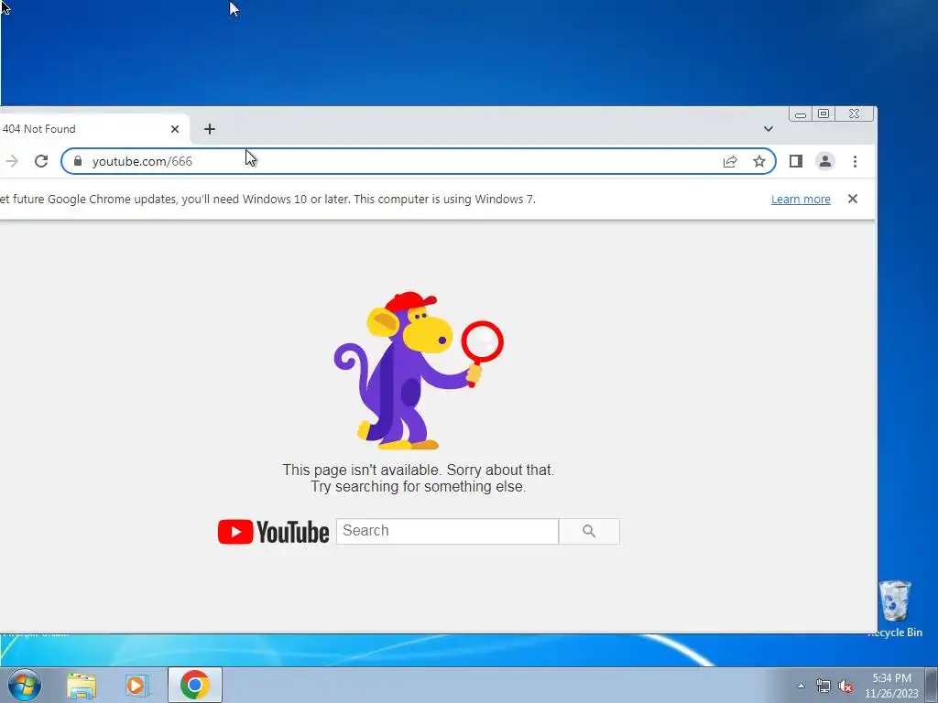This screenshot has width=938, height=703.
Task: Click the Show desktop strip
Action: coord(932,685)
